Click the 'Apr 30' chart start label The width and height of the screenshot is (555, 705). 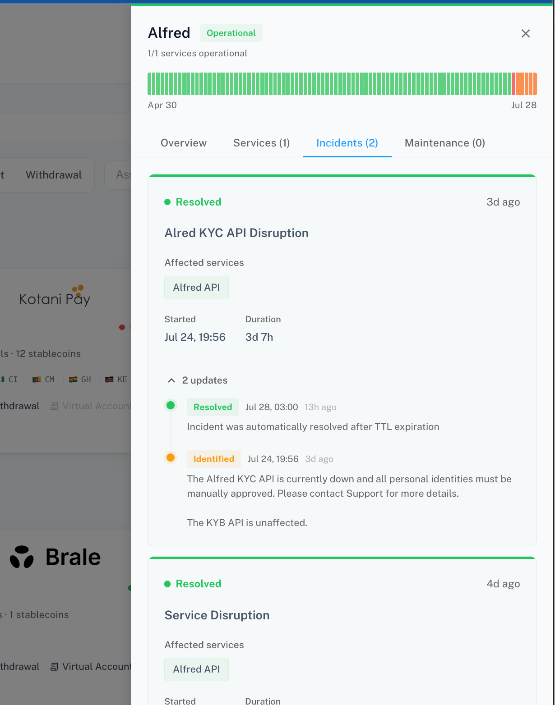click(162, 105)
